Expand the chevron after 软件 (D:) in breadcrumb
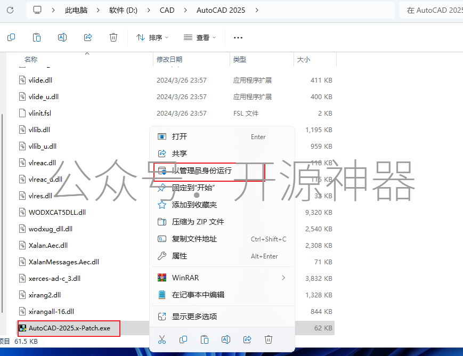The width and height of the screenshot is (463, 356). click(x=149, y=10)
